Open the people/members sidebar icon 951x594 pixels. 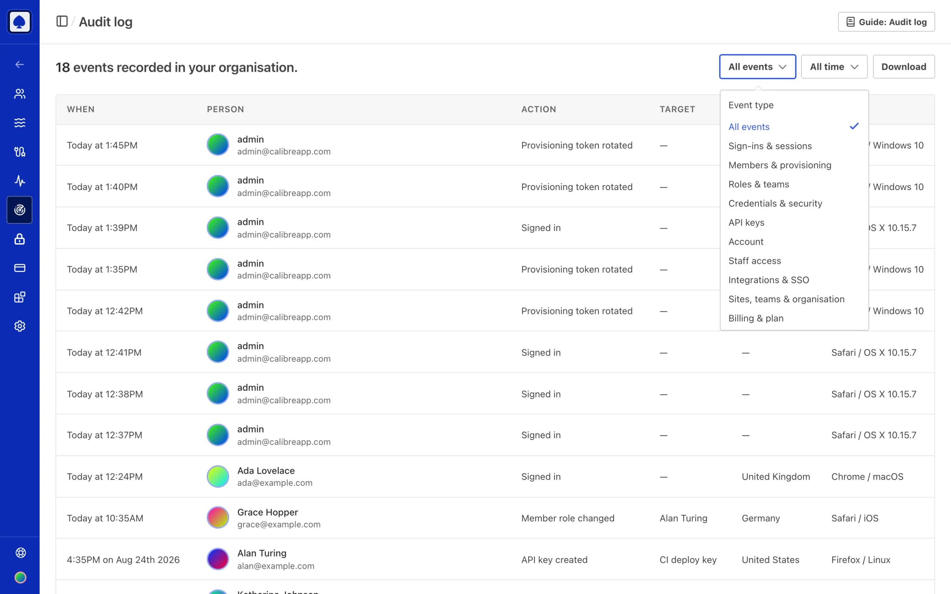[19, 94]
